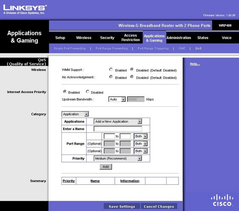Click the Information column header
This screenshot has width=239, height=211.
point(130,181)
